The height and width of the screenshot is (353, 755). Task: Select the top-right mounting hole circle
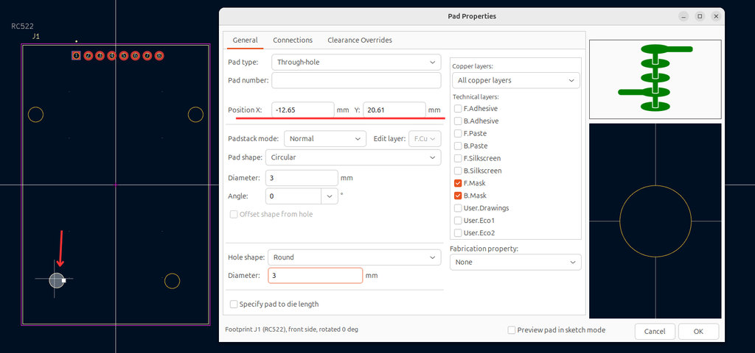(195, 114)
